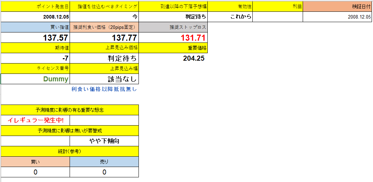
Task: Click the 2008.12.05 date under 検証日付
Action: (x=338, y=17)
